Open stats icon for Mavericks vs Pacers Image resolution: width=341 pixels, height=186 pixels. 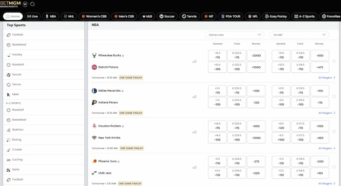coord(194,97)
